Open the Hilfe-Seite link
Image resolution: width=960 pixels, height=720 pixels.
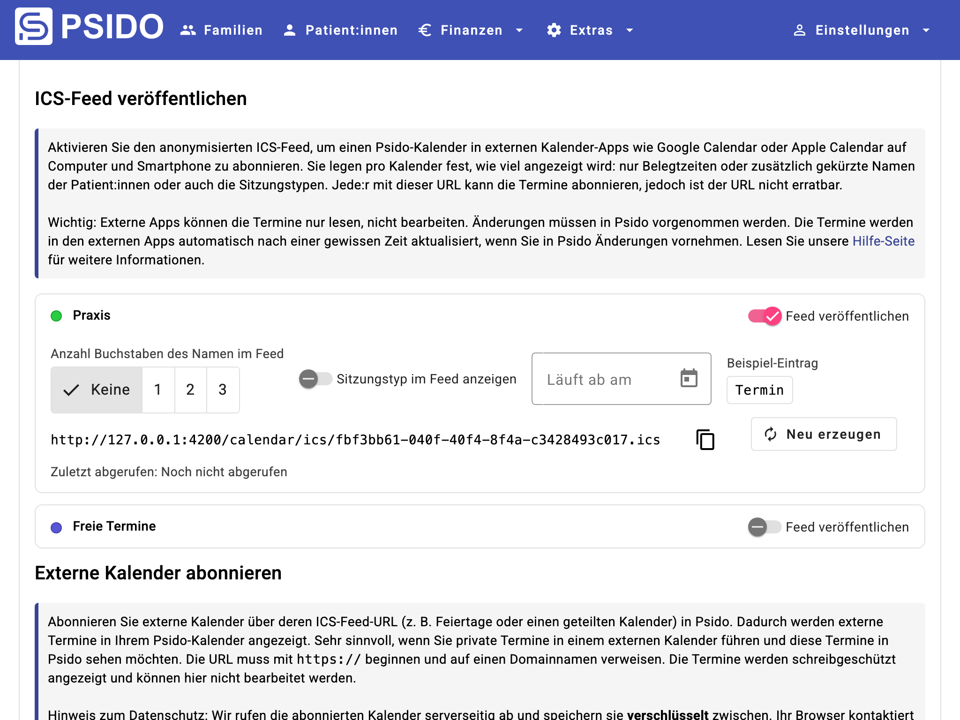(x=884, y=241)
